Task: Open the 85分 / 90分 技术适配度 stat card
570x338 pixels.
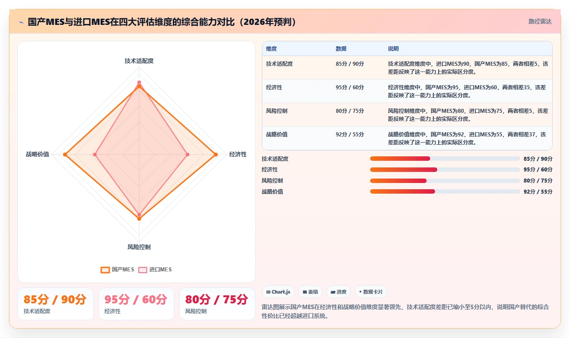Action: [x=56, y=304]
